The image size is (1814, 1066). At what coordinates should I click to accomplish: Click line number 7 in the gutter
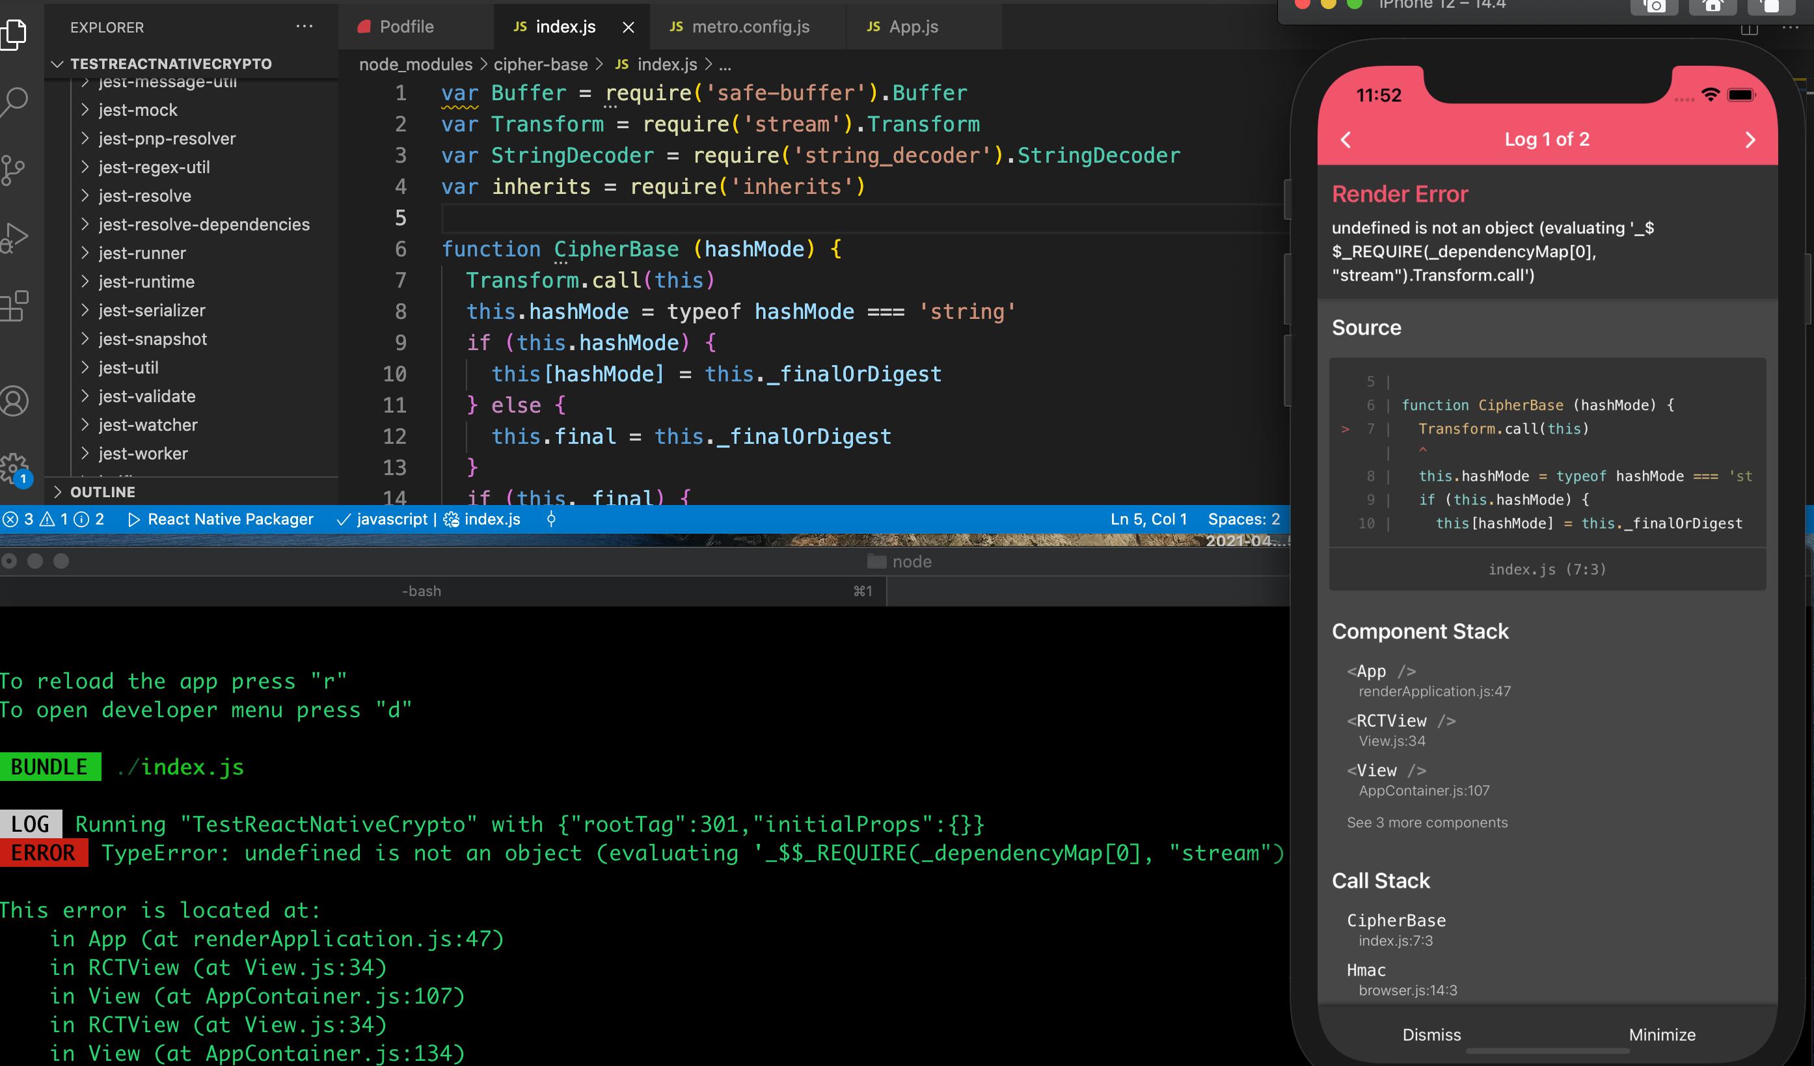[400, 280]
